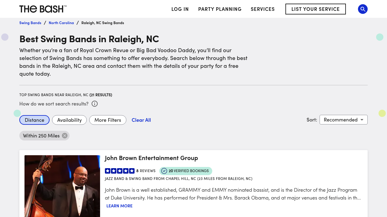Remove the Within 250 Miles filter chip

coord(65,136)
